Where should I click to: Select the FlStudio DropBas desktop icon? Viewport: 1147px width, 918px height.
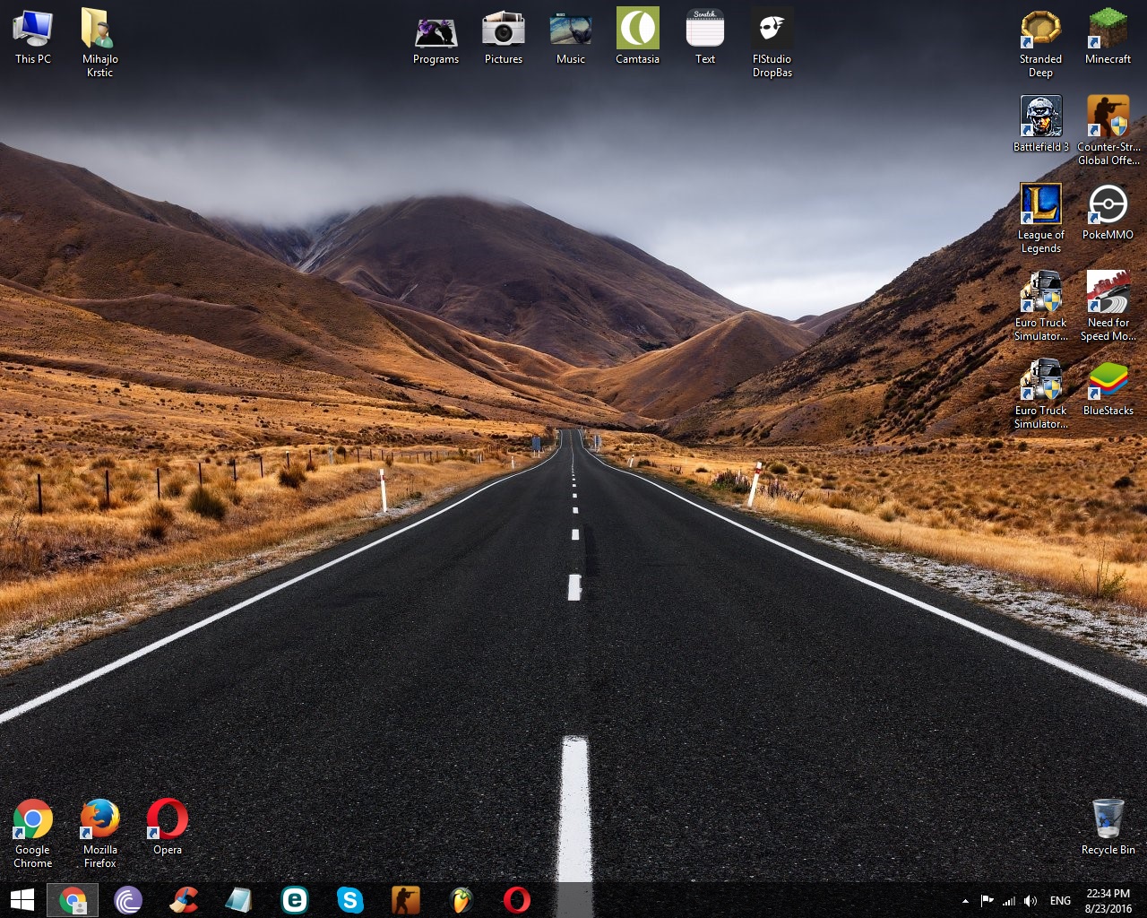pyautogui.click(x=772, y=43)
